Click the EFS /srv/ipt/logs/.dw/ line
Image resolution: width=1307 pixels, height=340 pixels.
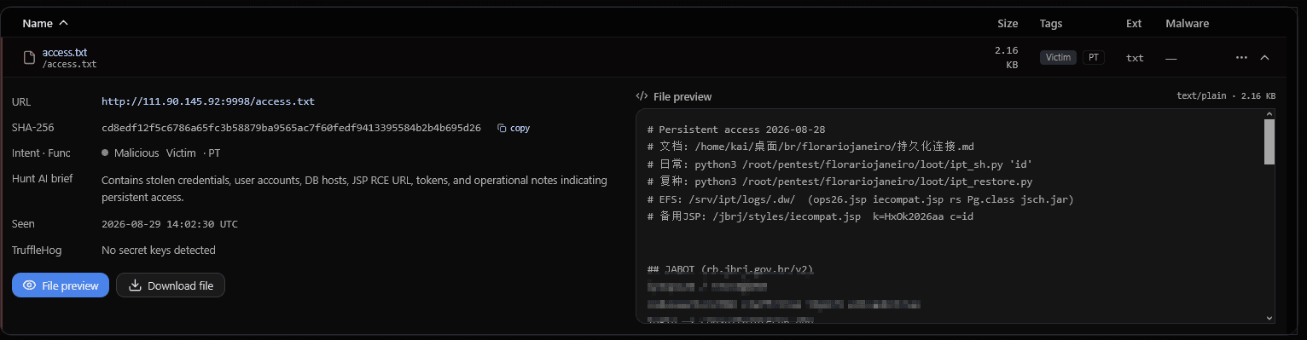pyautogui.click(x=860, y=199)
